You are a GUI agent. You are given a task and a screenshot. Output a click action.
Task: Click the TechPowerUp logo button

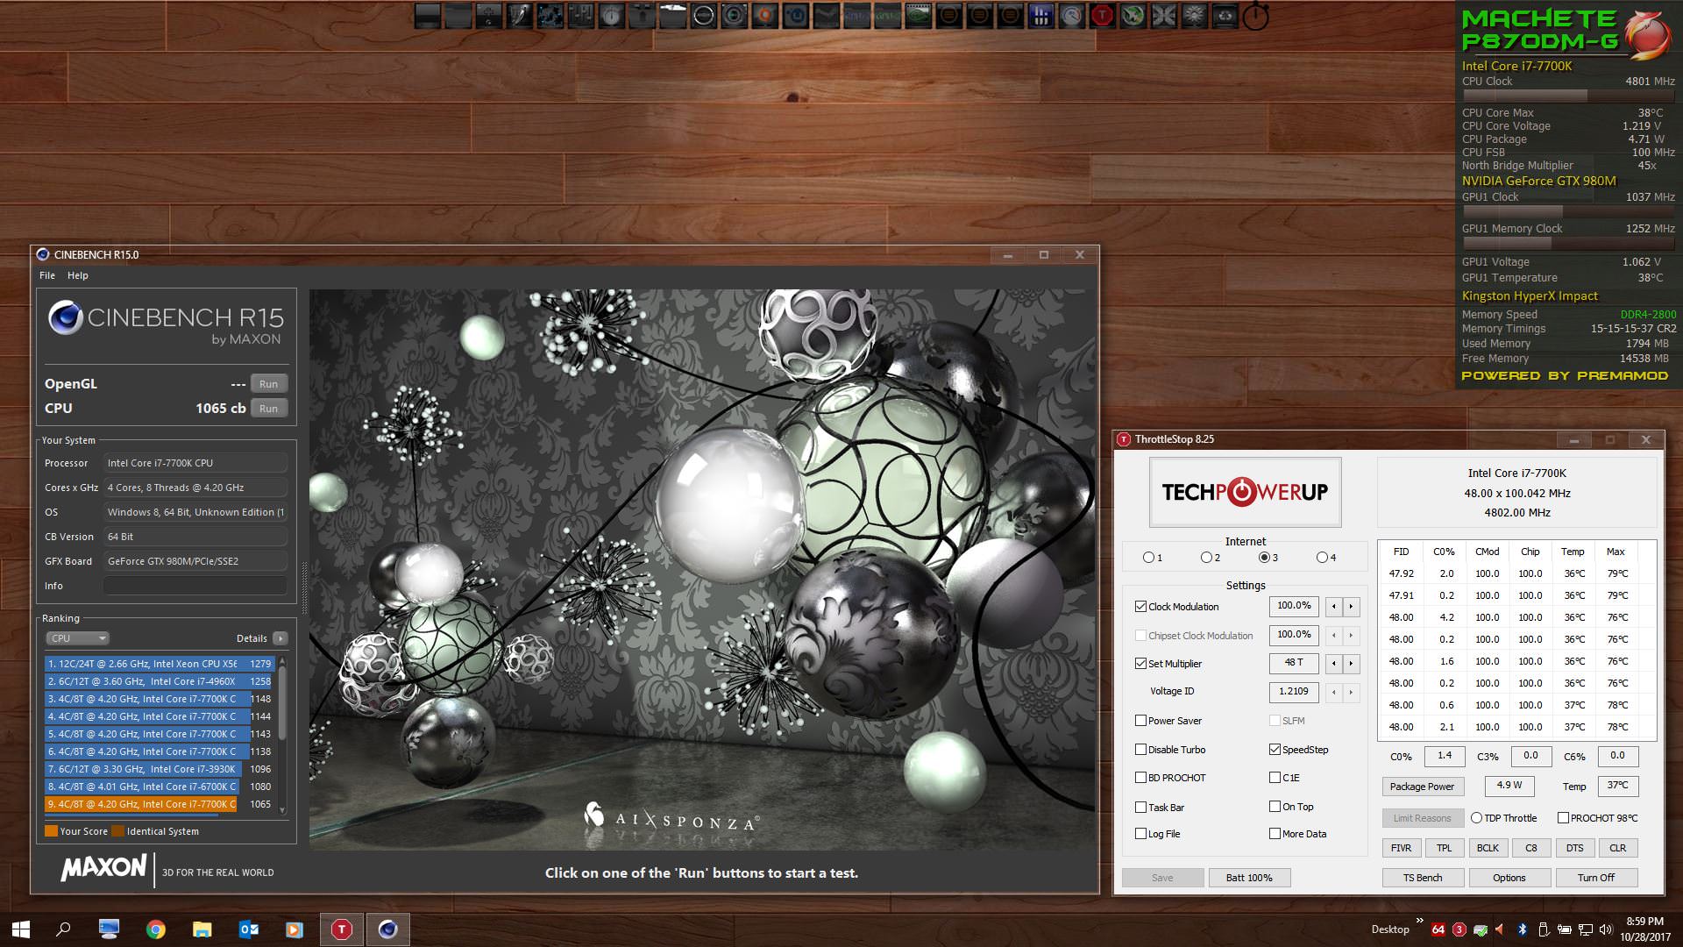[x=1245, y=492]
